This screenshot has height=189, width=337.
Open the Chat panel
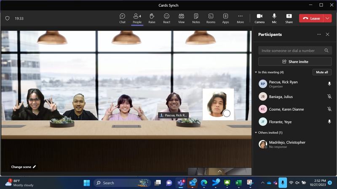[122, 18]
